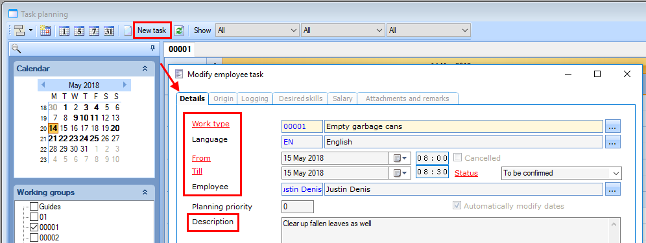Click the Description text area
The width and height of the screenshot is (646, 243).
446,230
